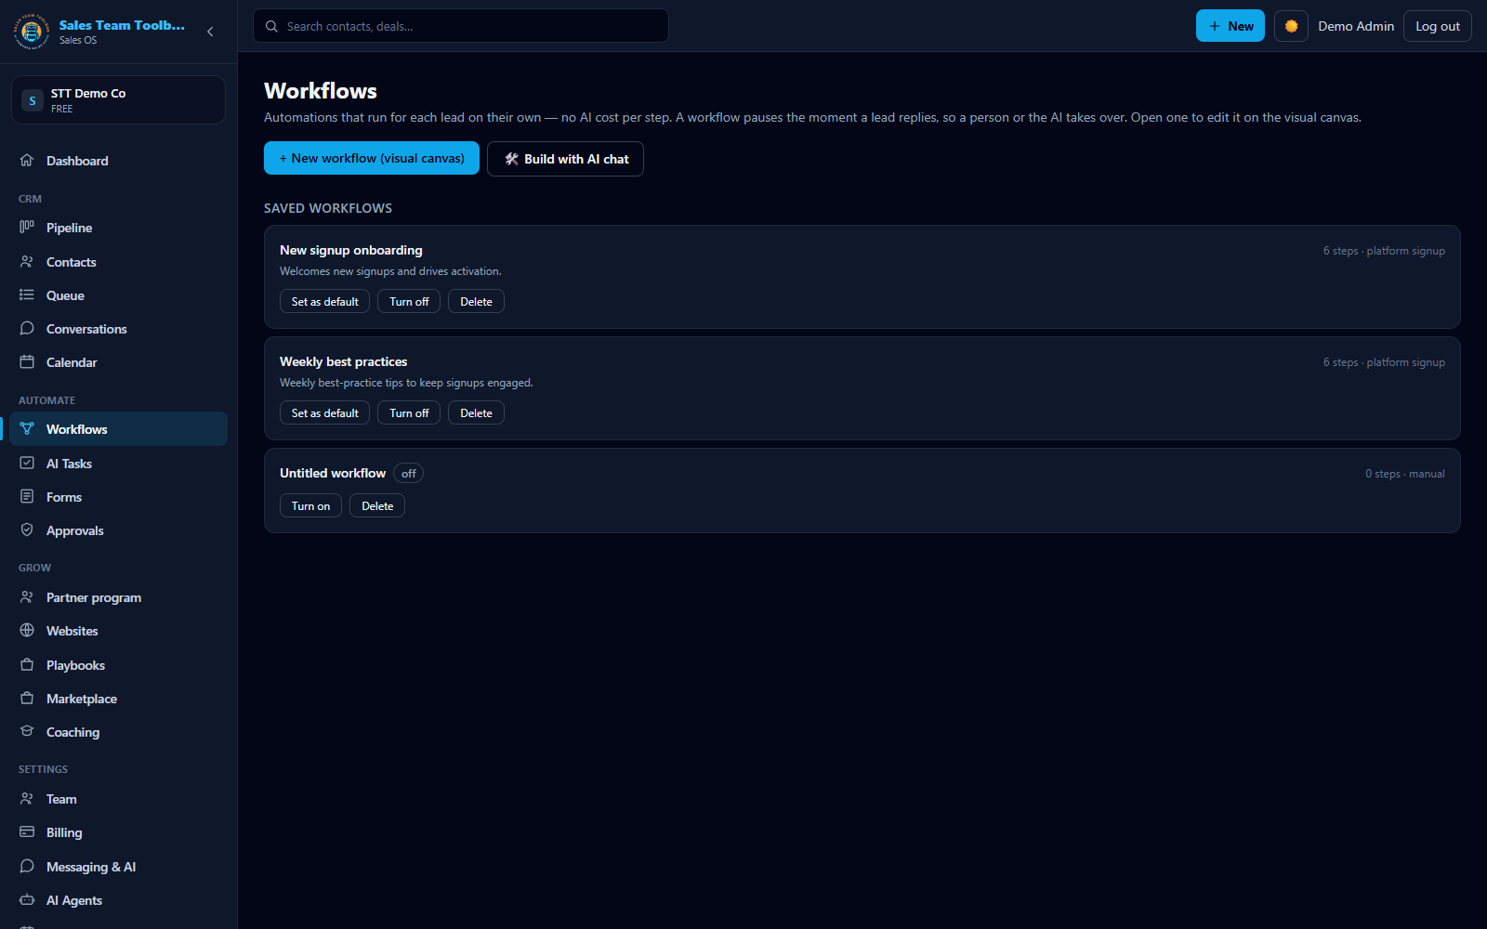Click the Pipeline board icon
The width and height of the screenshot is (1487, 929).
pyautogui.click(x=27, y=228)
